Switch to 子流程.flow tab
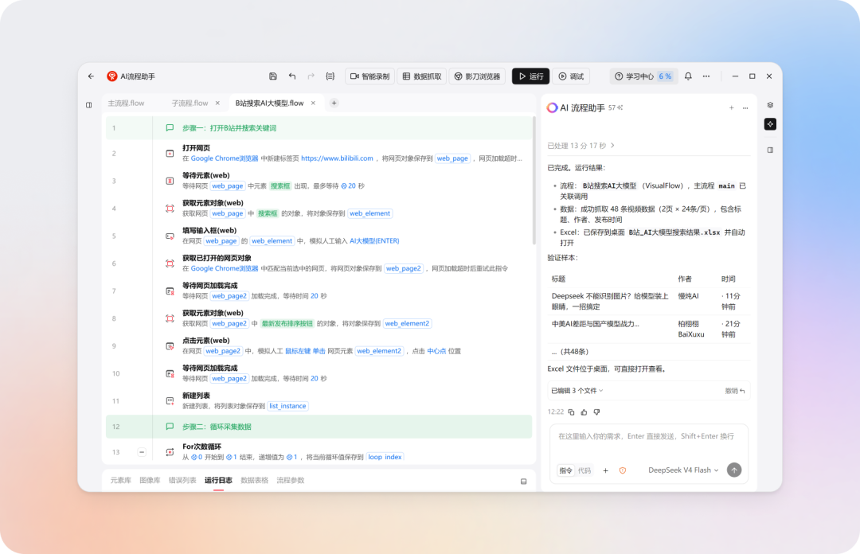860x554 pixels. (x=190, y=103)
